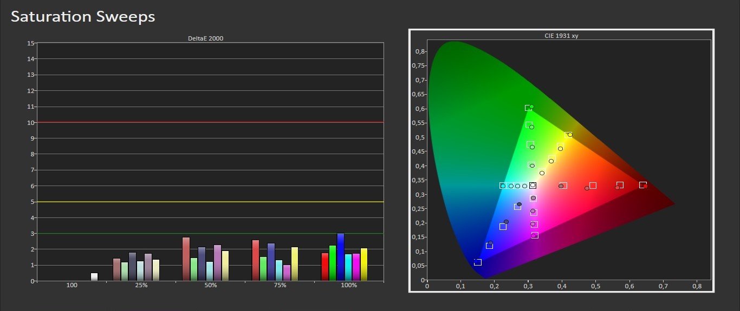The height and width of the screenshot is (311, 740).
Task: Select the 100% red primary target square
Action: (x=642, y=185)
